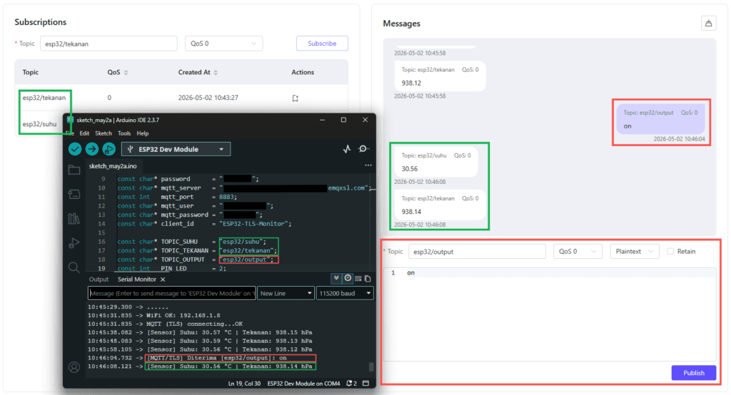
Task: Click the esp32/suhu message 30.56
Action: [x=436, y=162]
